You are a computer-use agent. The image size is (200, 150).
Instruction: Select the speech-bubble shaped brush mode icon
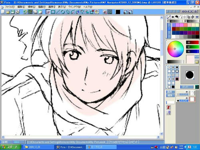point(177,17)
